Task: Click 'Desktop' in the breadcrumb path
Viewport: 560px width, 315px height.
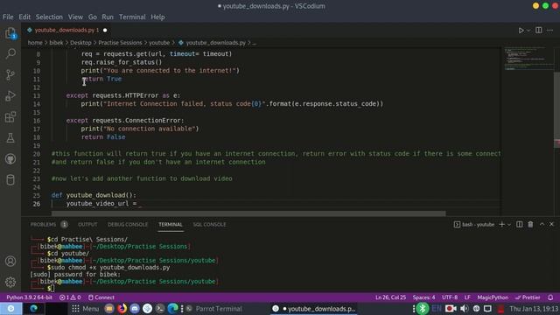Action: pos(80,43)
